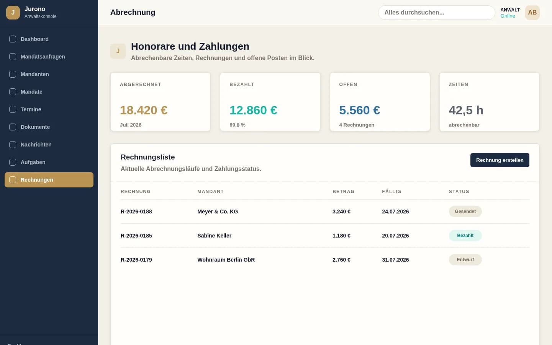The image size is (552, 345).
Task: Click the J badge beside Honorare und Zahlungen
Action: coord(118,51)
